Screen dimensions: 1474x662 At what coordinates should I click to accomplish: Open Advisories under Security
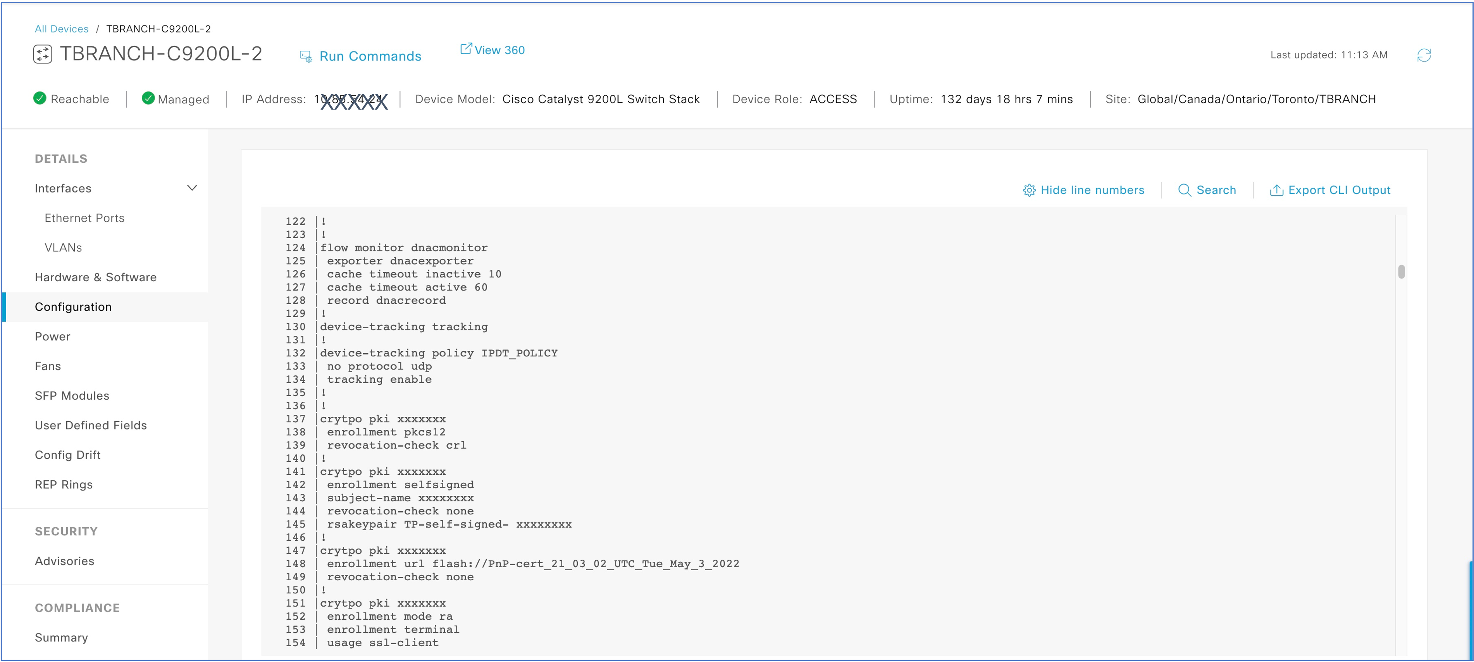pos(64,561)
